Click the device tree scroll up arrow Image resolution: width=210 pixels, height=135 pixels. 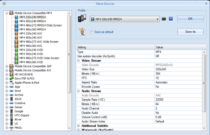click(x=69, y=13)
